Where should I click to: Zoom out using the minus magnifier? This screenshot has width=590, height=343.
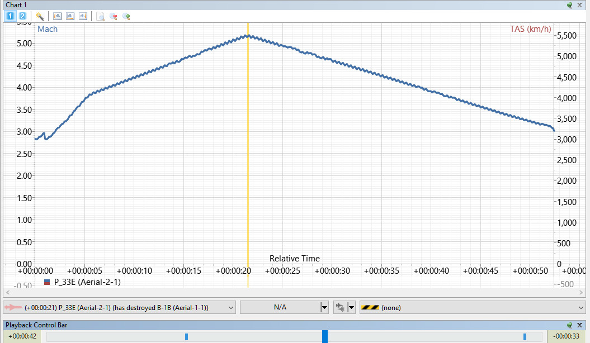(x=114, y=16)
